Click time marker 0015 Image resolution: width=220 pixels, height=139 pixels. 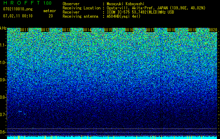[108, 30]
